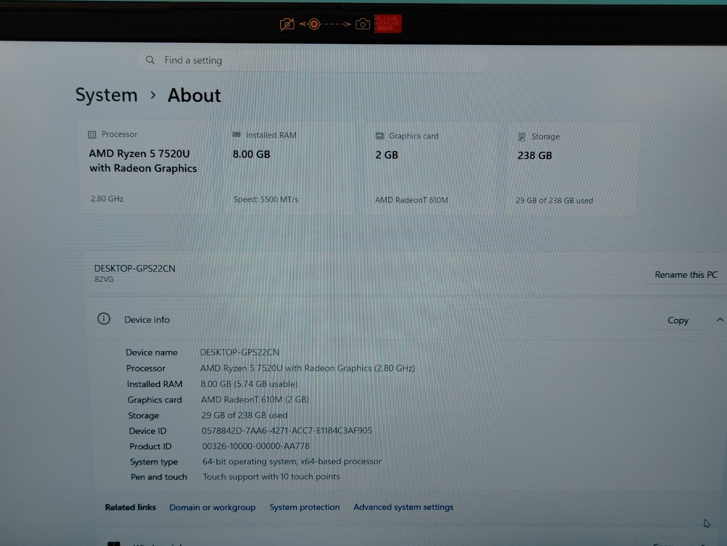Focus the Find a setting search box
Viewport: 727px width, 546px height.
point(313,60)
